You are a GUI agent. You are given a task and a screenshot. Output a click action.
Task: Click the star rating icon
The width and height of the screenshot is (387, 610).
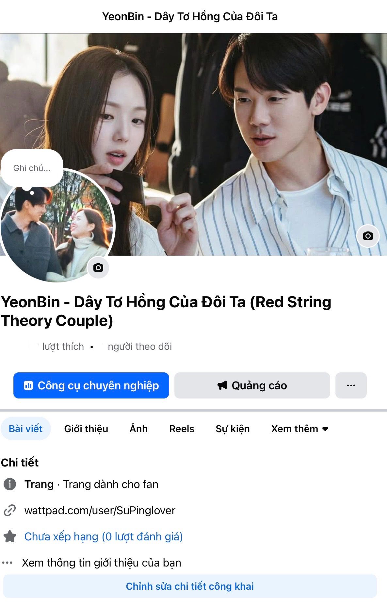tap(10, 536)
